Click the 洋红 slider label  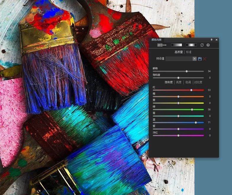pyautogui.click(x=155, y=132)
